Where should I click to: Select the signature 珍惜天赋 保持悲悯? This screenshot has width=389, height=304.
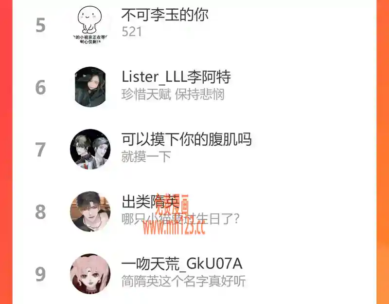173,95
